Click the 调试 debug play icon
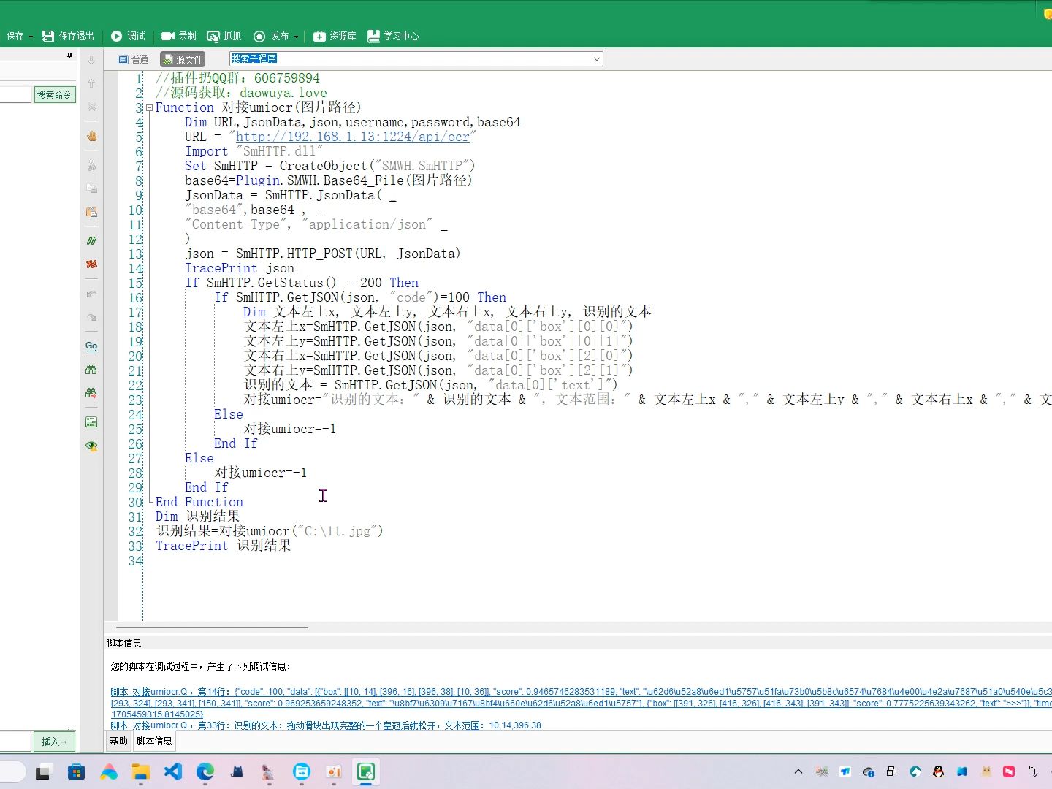 tap(116, 36)
